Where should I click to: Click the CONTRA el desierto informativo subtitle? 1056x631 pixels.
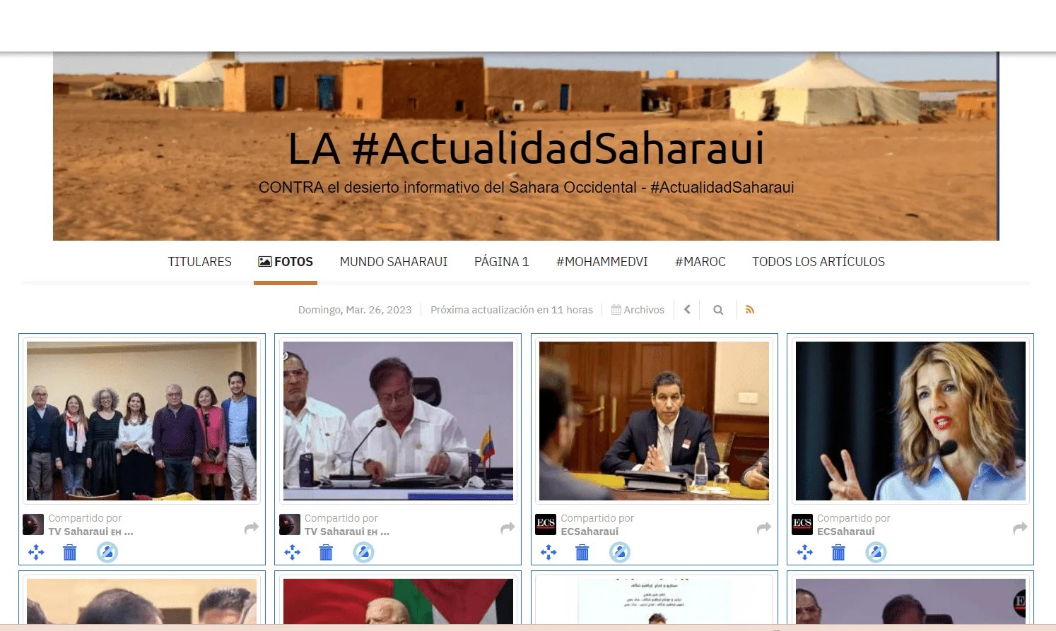[527, 188]
